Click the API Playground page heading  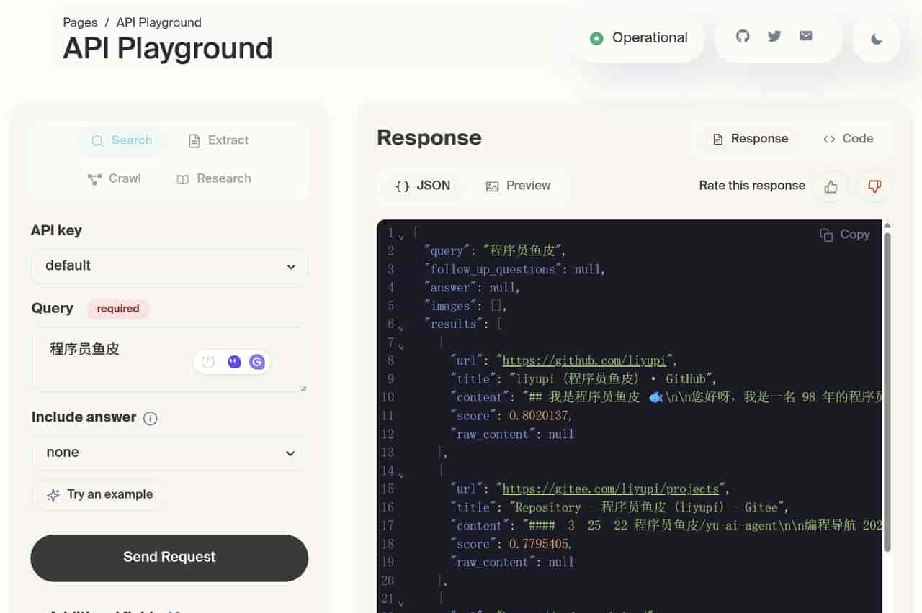[167, 48]
